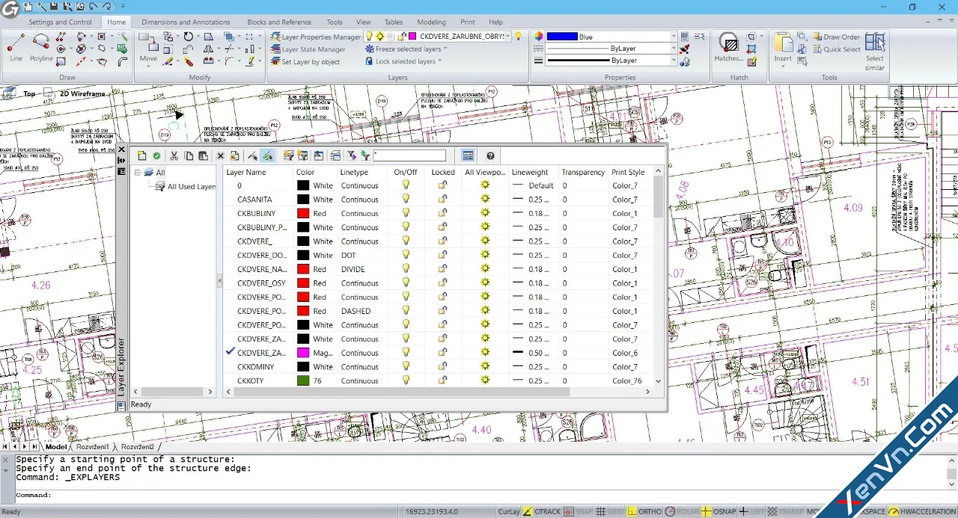958x518 pixels.
Task: Open the linetype ByLayer dropdown
Action: (673, 49)
